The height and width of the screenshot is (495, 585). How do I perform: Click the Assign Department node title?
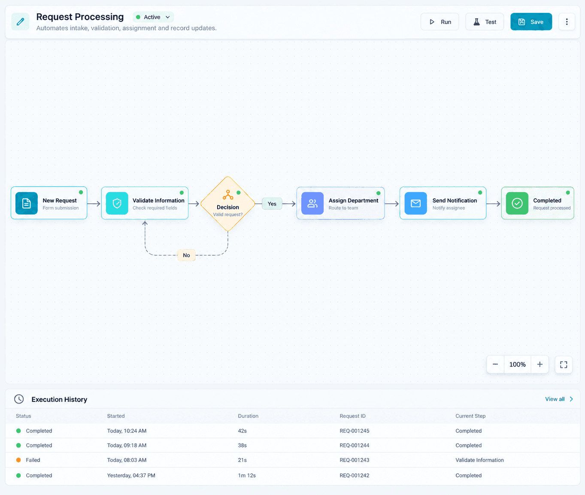point(354,200)
